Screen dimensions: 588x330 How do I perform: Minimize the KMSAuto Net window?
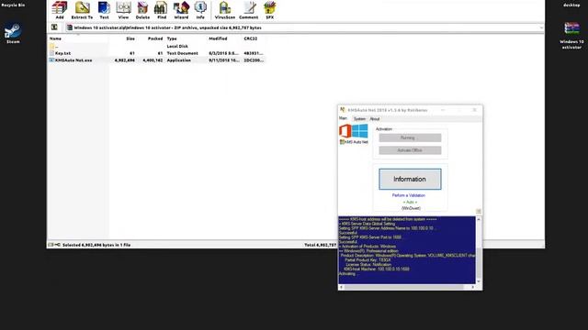click(443, 110)
